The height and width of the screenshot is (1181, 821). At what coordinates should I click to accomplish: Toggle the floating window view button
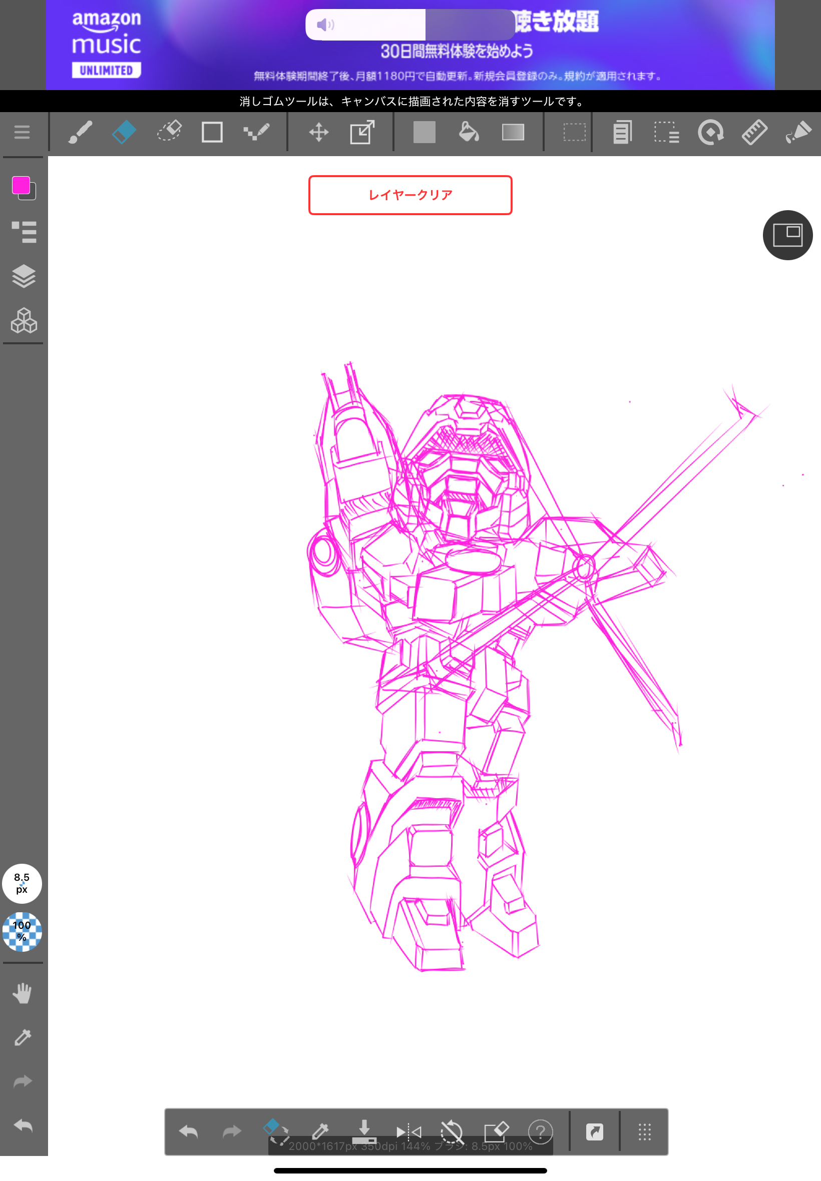787,236
